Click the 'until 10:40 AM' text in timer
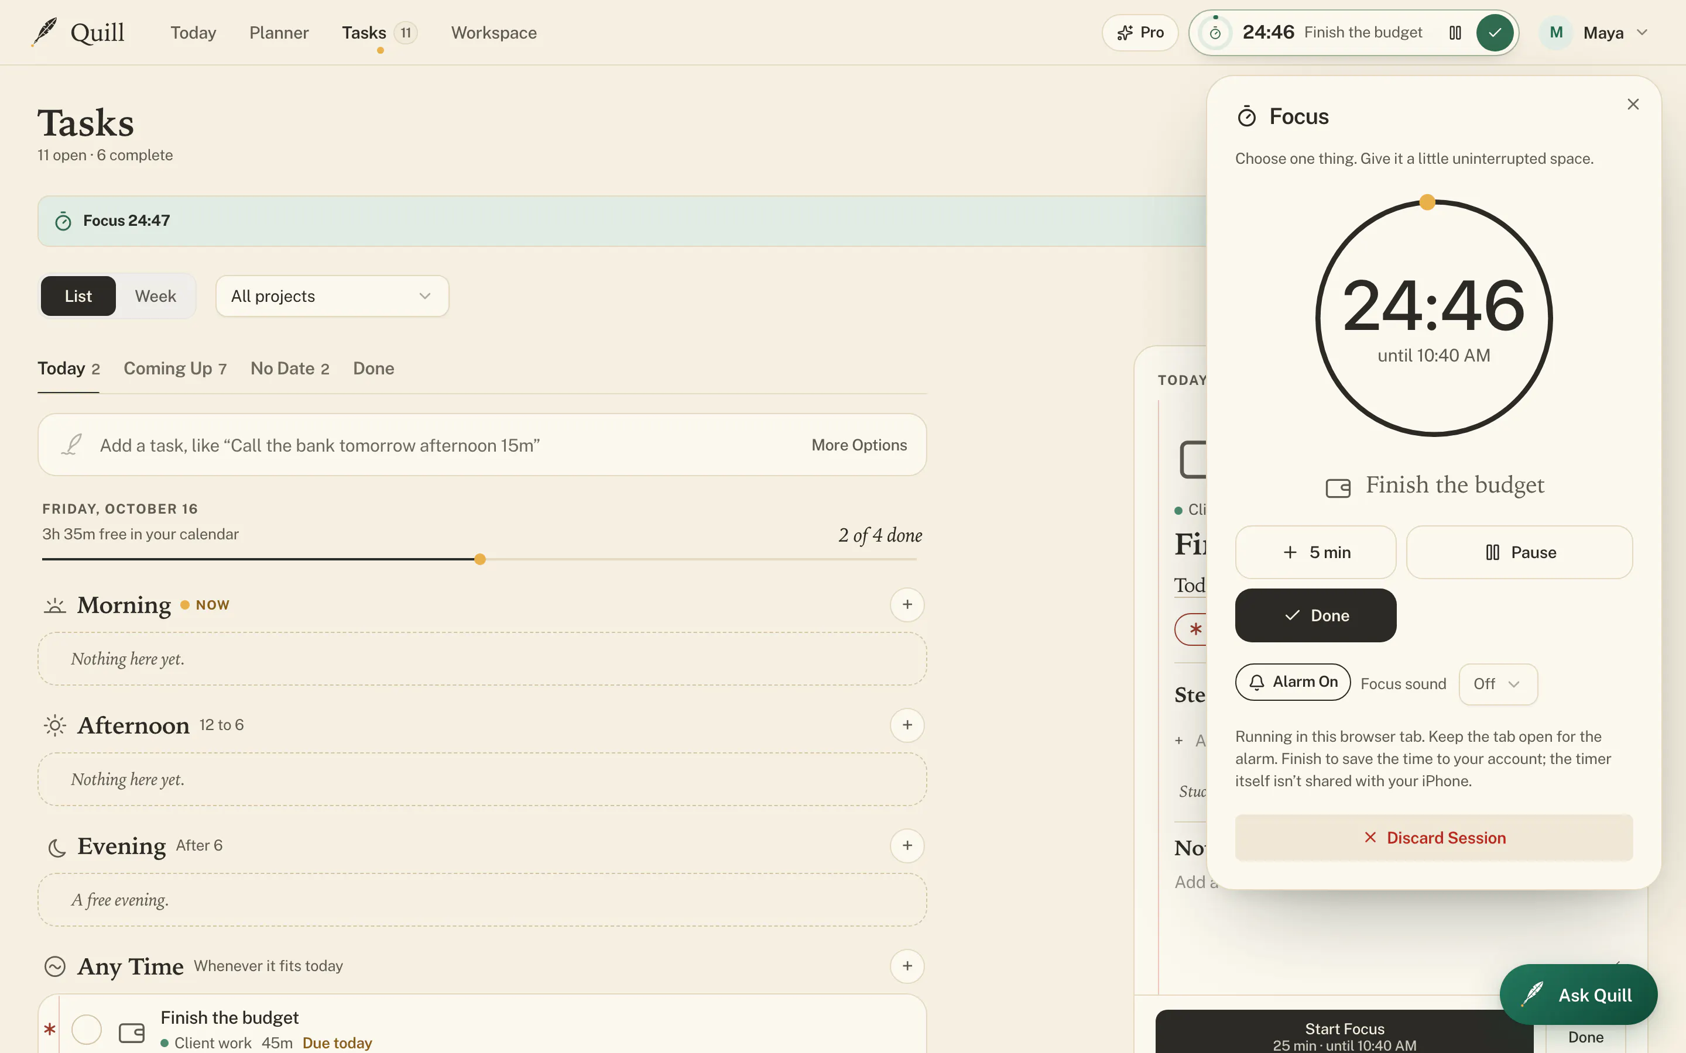The image size is (1686, 1053). point(1434,356)
